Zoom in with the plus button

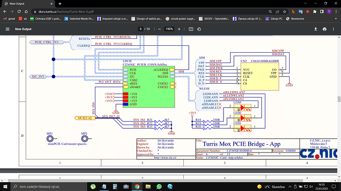[x=179, y=29]
